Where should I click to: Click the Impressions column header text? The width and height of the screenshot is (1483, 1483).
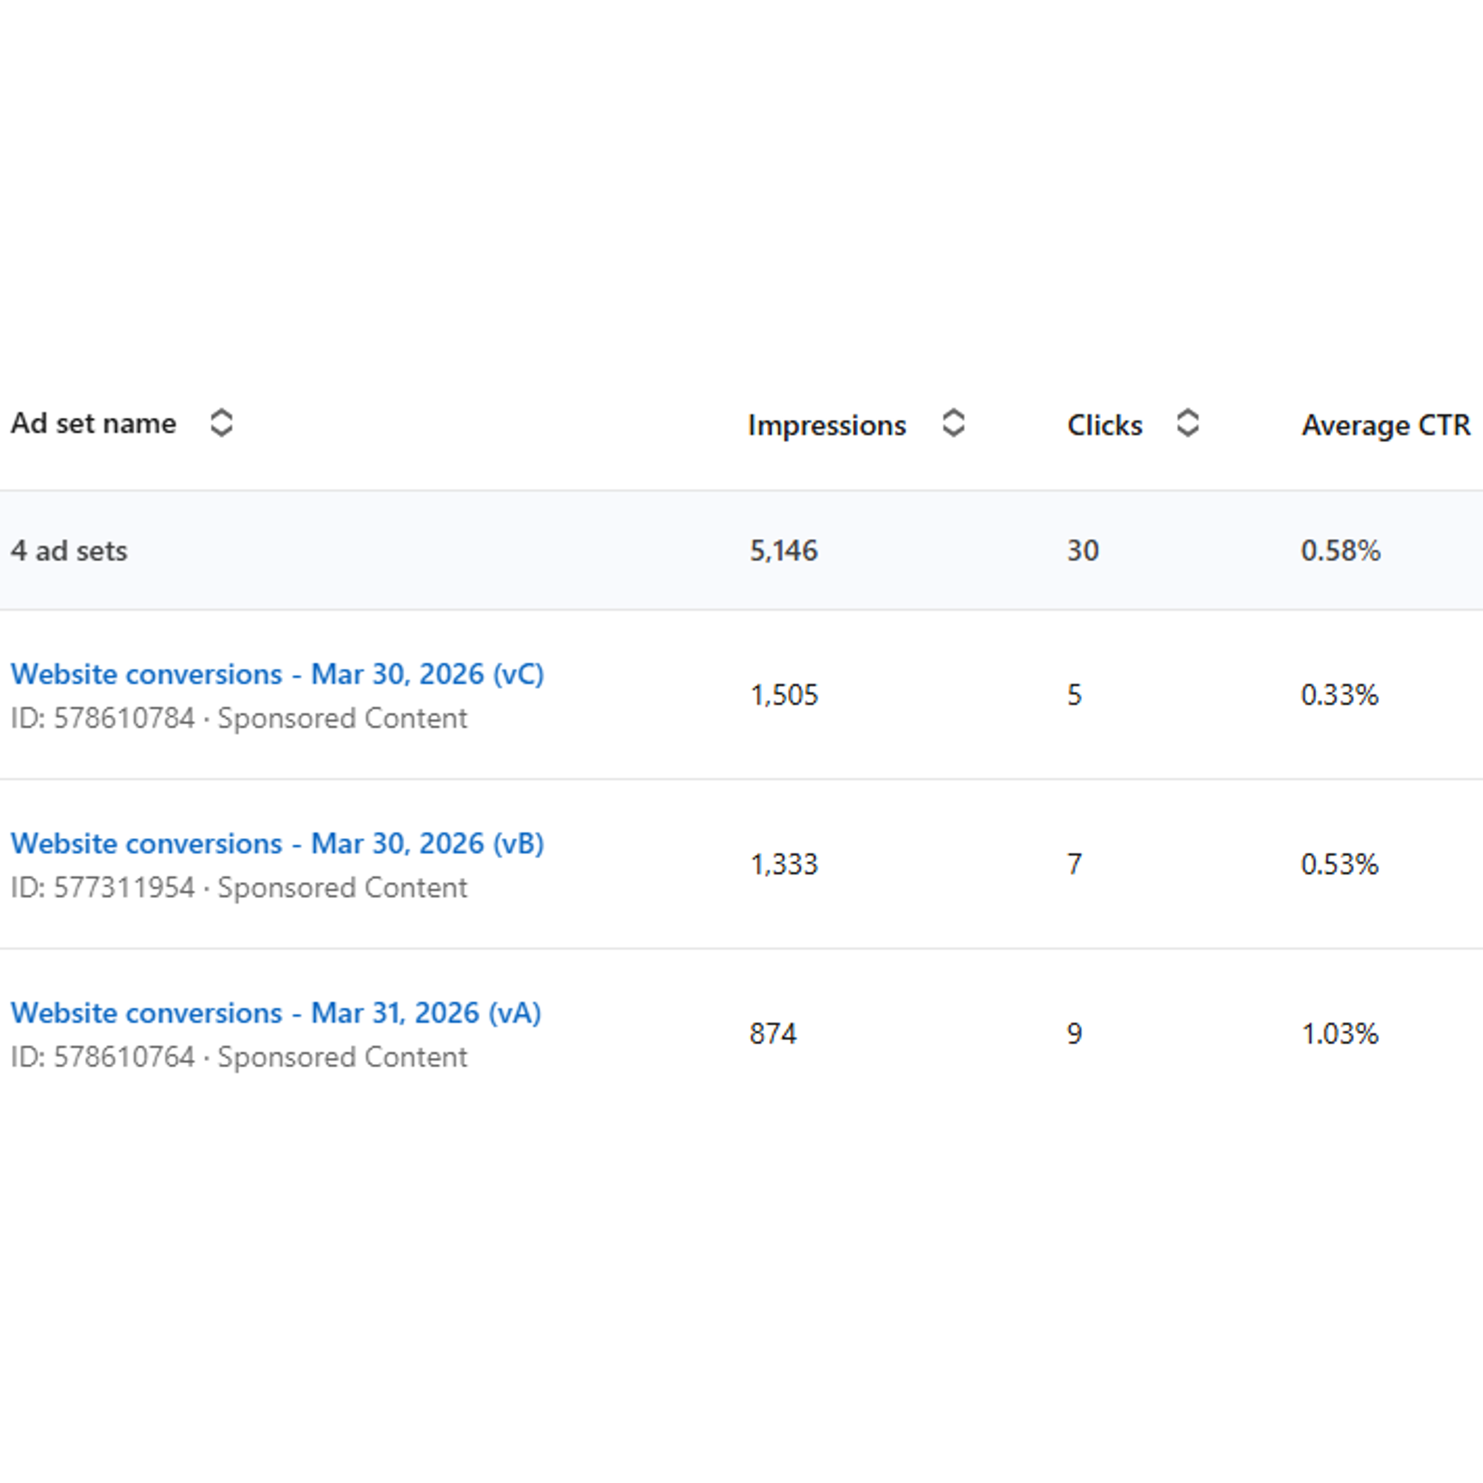click(827, 425)
